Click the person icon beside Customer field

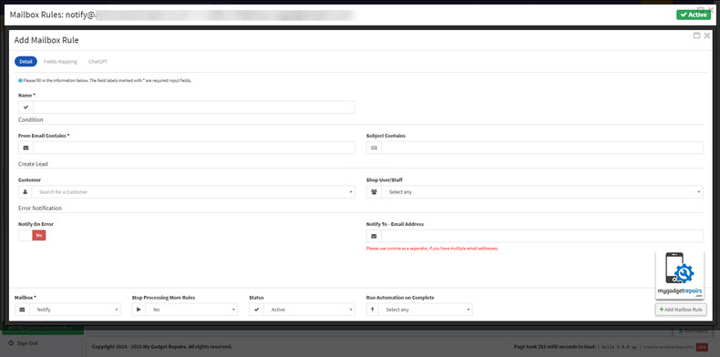[26, 192]
